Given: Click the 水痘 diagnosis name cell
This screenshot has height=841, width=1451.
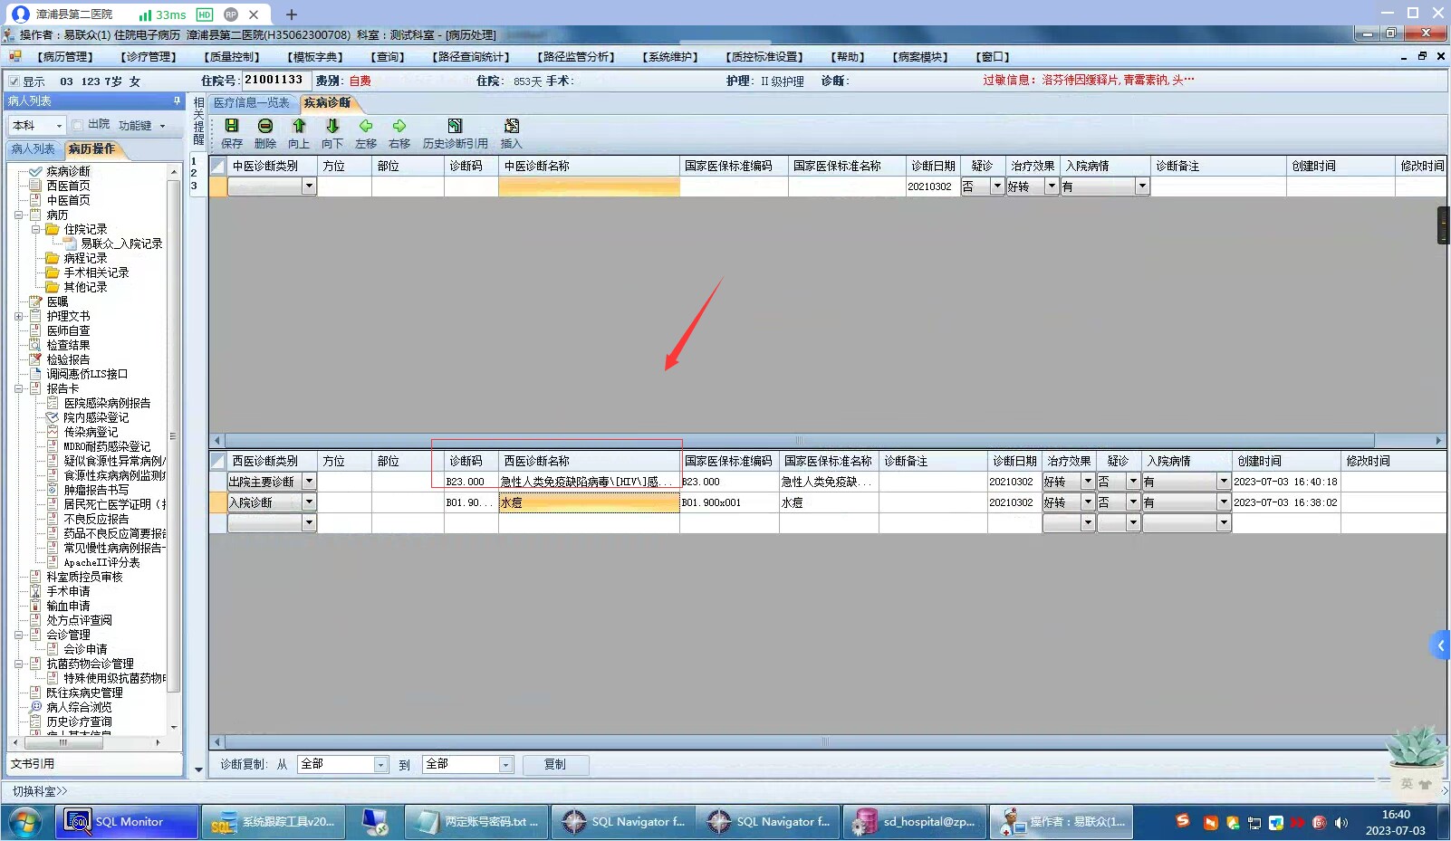Looking at the screenshot, I should click(589, 502).
